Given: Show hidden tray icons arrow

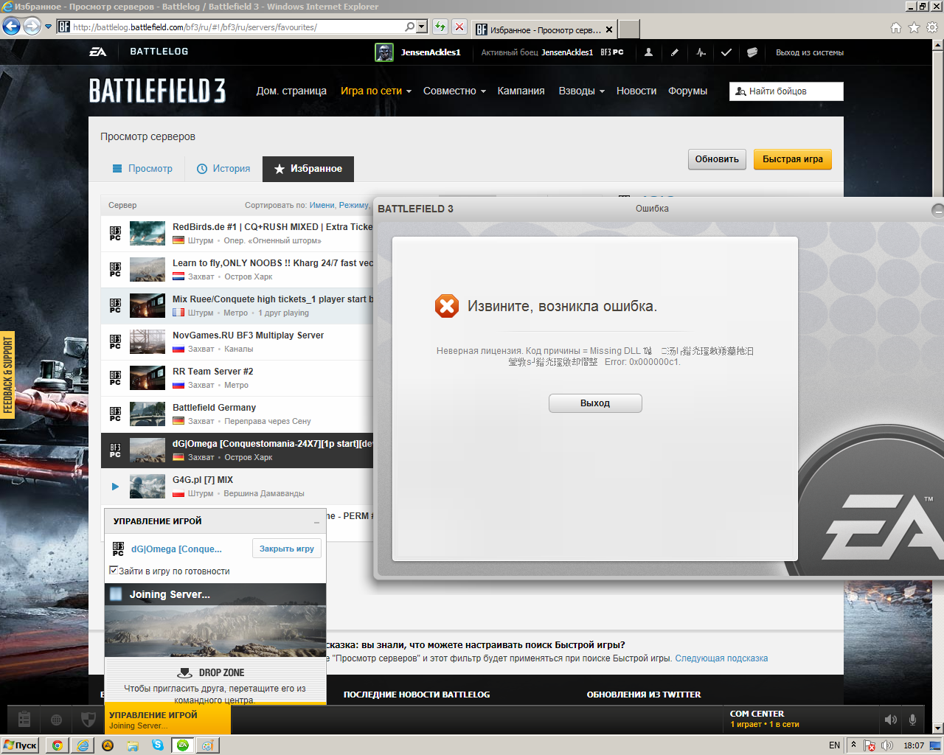Looking at the screenshot, I should [x=853, y=745].
